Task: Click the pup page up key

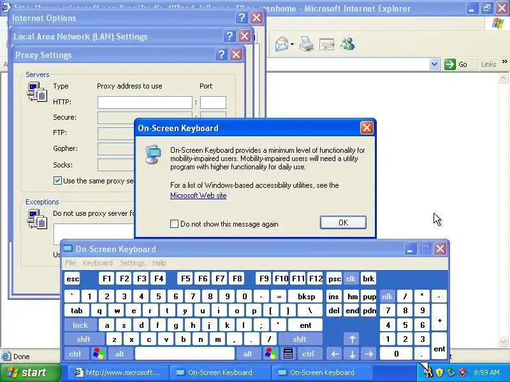Action: click(x=369, y=296)
